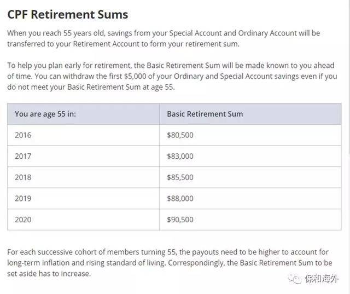Select the 2016 year cell

click(23, 135)
